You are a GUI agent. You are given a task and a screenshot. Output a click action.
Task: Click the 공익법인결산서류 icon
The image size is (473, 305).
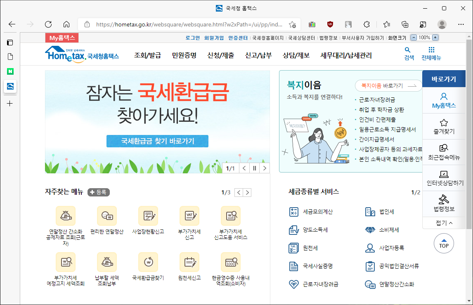[370, 266]
